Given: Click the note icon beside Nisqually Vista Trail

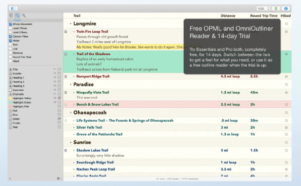Looking at the screenshot, I should pyautogui.click(x=66, y=92).
